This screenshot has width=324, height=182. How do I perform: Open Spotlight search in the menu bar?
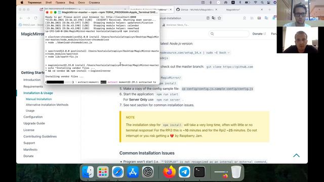pos(262,3)
